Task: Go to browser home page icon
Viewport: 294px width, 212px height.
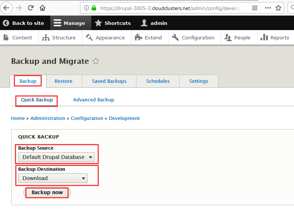Action: pyautogui.click(x=42, y=8)
